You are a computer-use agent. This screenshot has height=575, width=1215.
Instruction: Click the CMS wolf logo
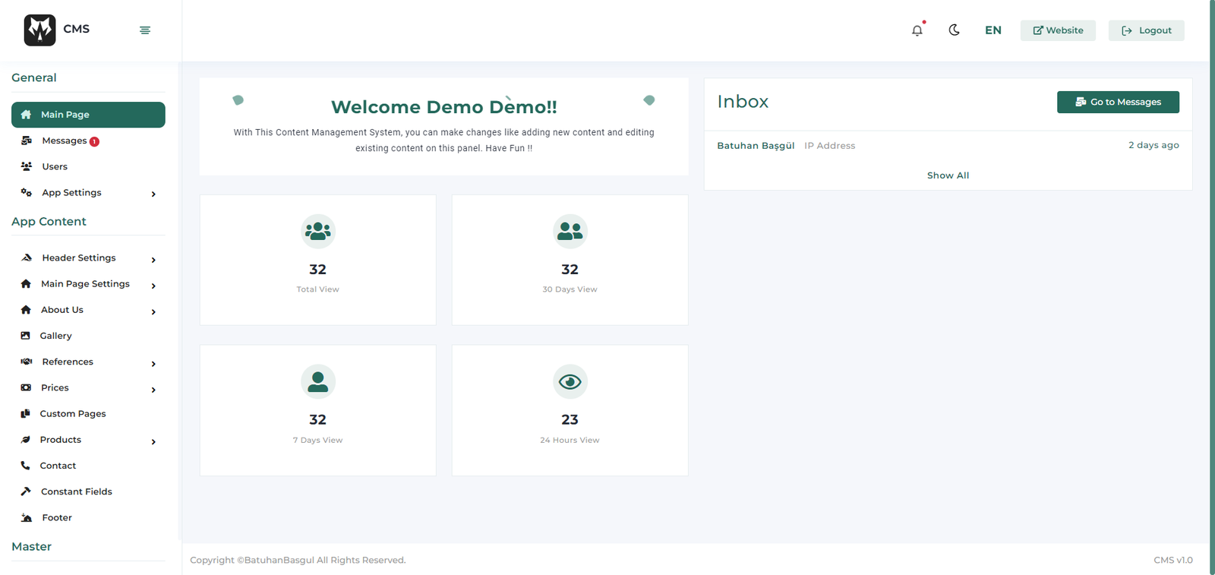coord(39,30)
